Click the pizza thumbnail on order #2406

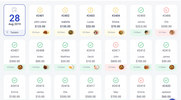coord(172,32)
